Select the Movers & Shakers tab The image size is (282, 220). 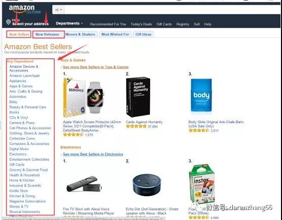tap(80, 34)
